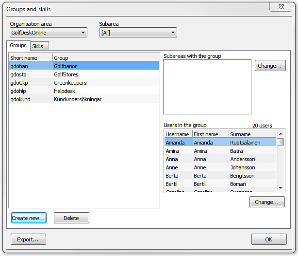Close the Groups and skills dialog
Image resolution: width=298 pixels, height=256 pixels.
coord(281,7)
